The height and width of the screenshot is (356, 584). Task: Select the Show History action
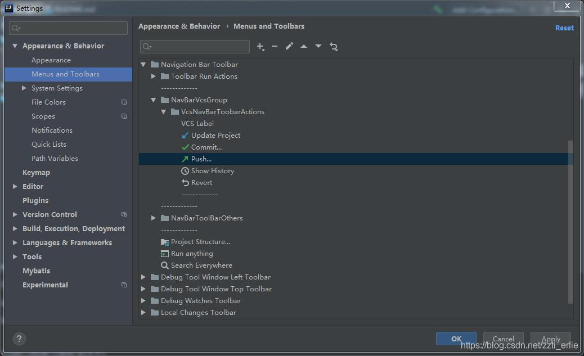click(x=212, y=171)
